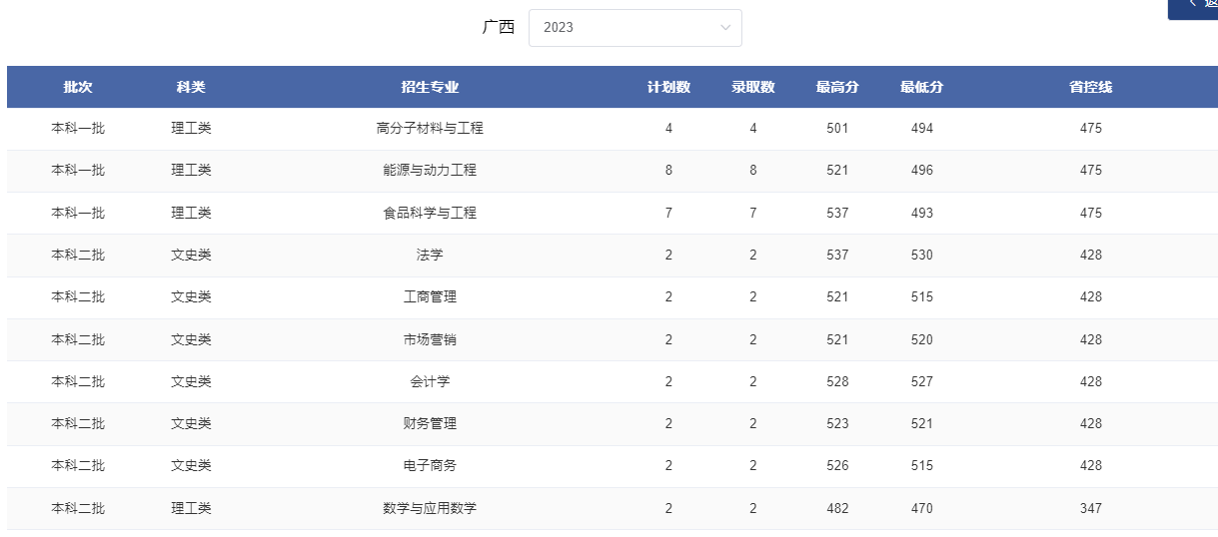This screenshot has height=537, width=1218.
Task: Click lowest score 515 in 工商管理 row
Action: pyautogui.click(x=922, y=297)
